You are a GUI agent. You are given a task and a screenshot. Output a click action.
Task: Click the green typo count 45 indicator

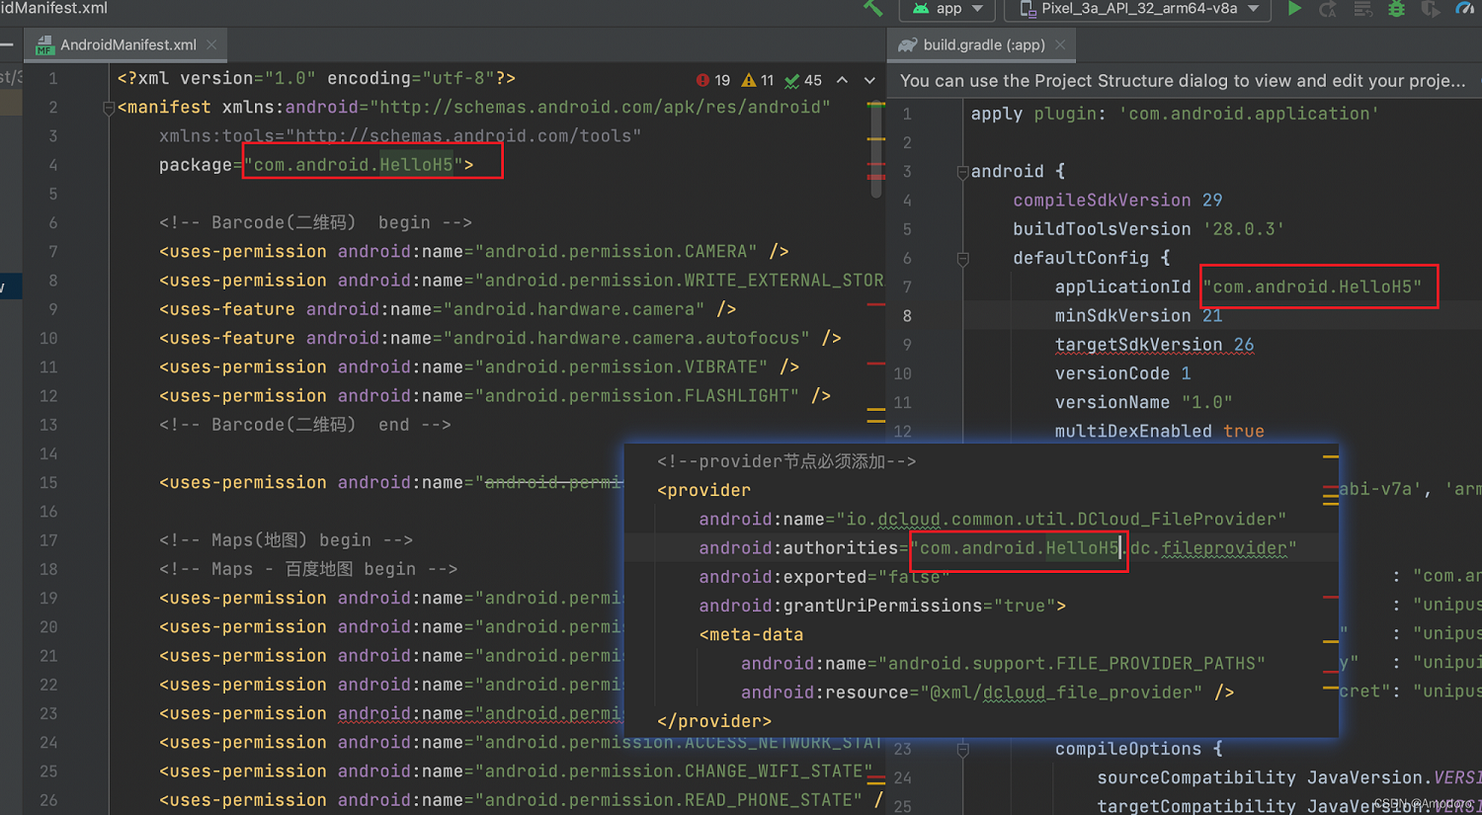(x=803, y=80)
